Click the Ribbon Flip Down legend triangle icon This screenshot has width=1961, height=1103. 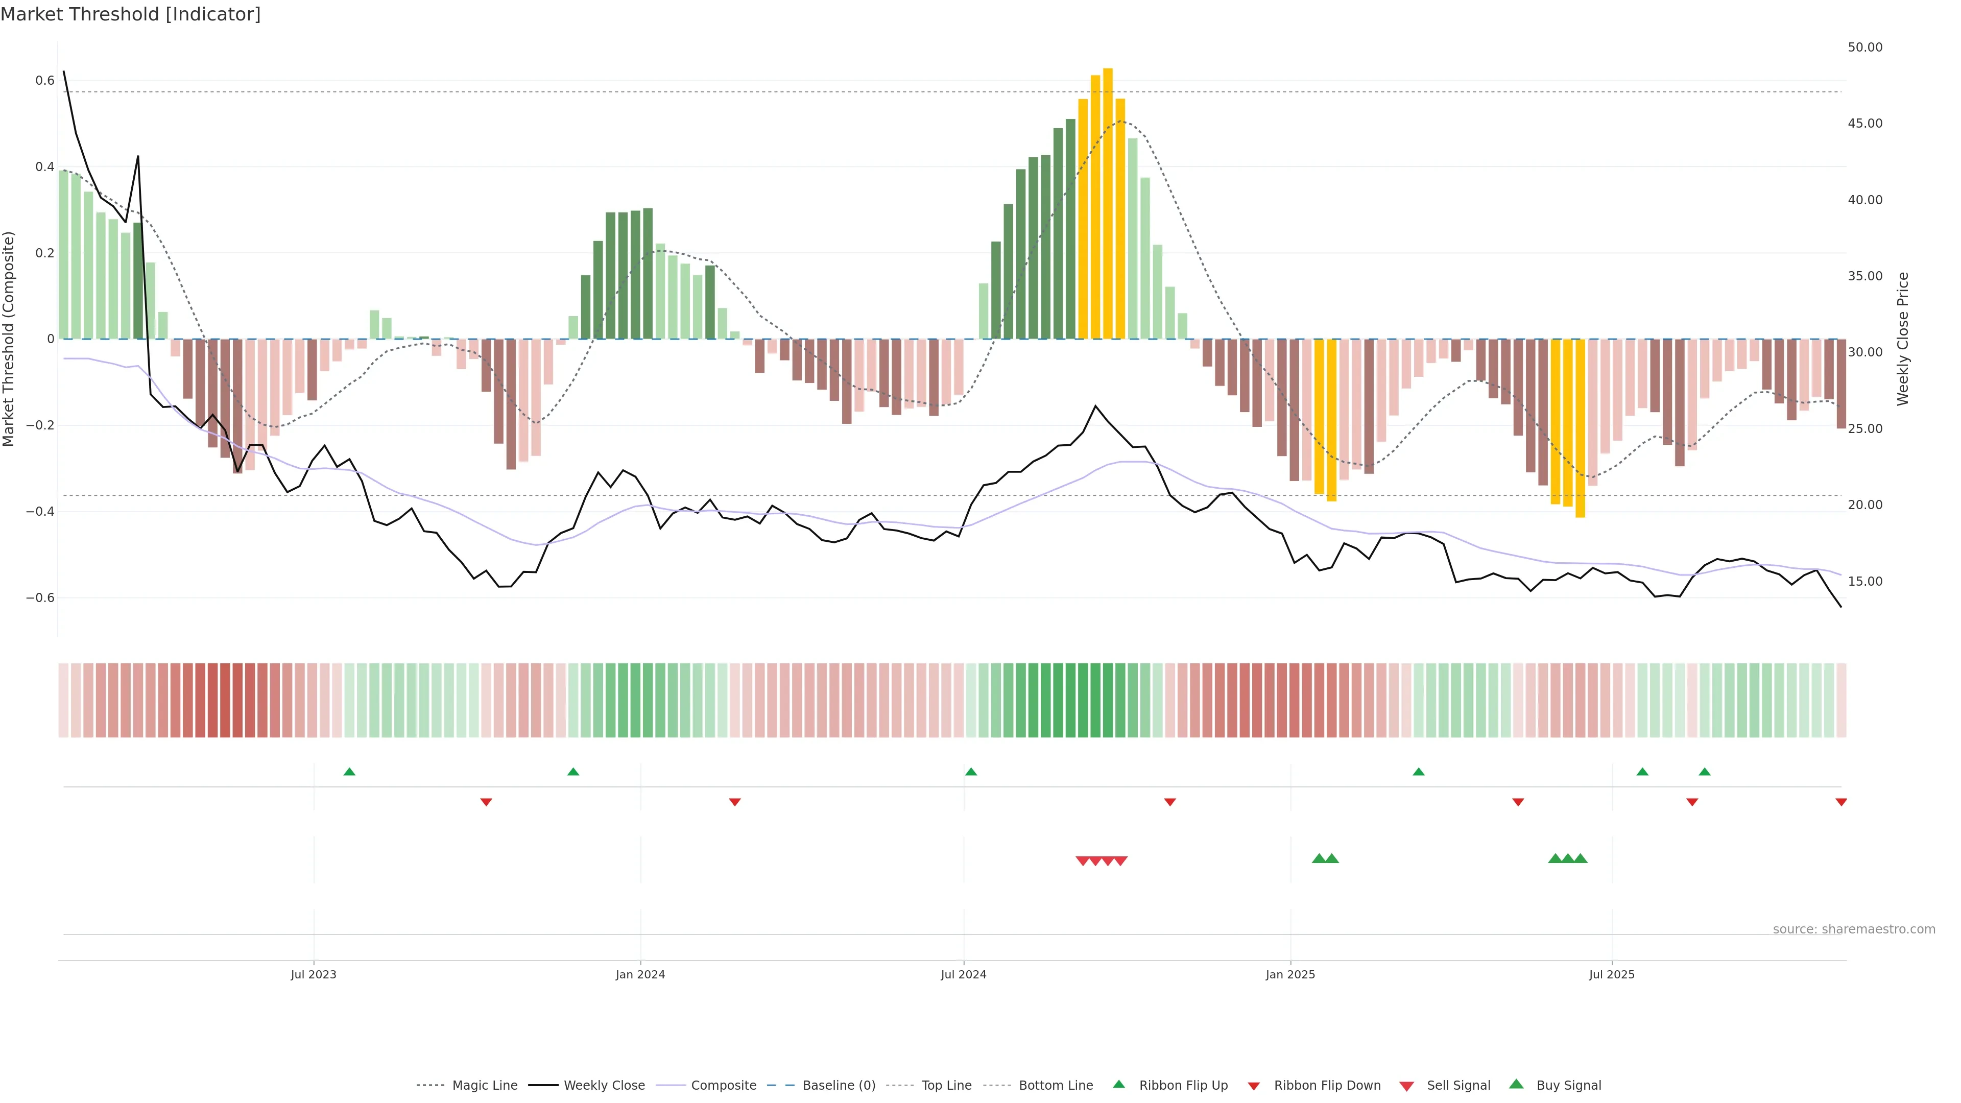click(x=1254, y=1086)
